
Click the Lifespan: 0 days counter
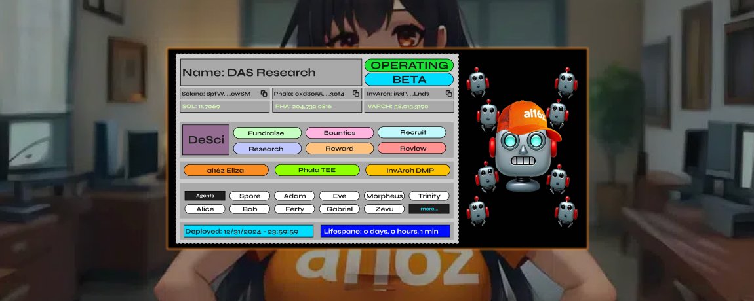pos(385,232)
